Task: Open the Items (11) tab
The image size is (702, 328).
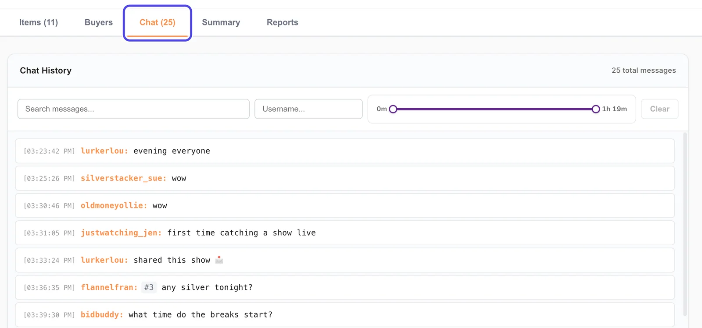Action: point(39,22)
